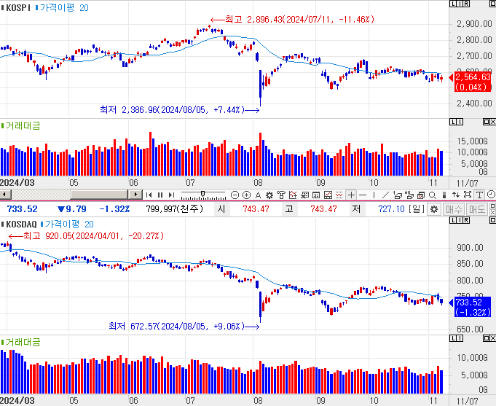The image size is (496, 406).
Task: Select the vertical line drawing tool
Action: coord(374,195)
